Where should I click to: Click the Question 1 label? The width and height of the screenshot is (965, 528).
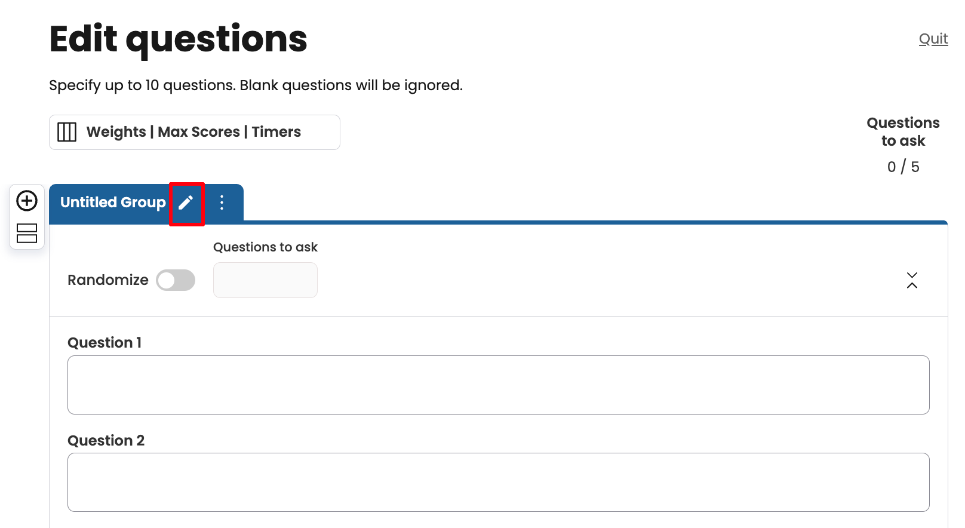[x=105, y=343]
